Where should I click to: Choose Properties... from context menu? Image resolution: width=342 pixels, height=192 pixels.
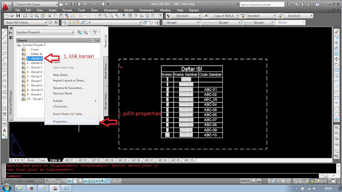72,122
